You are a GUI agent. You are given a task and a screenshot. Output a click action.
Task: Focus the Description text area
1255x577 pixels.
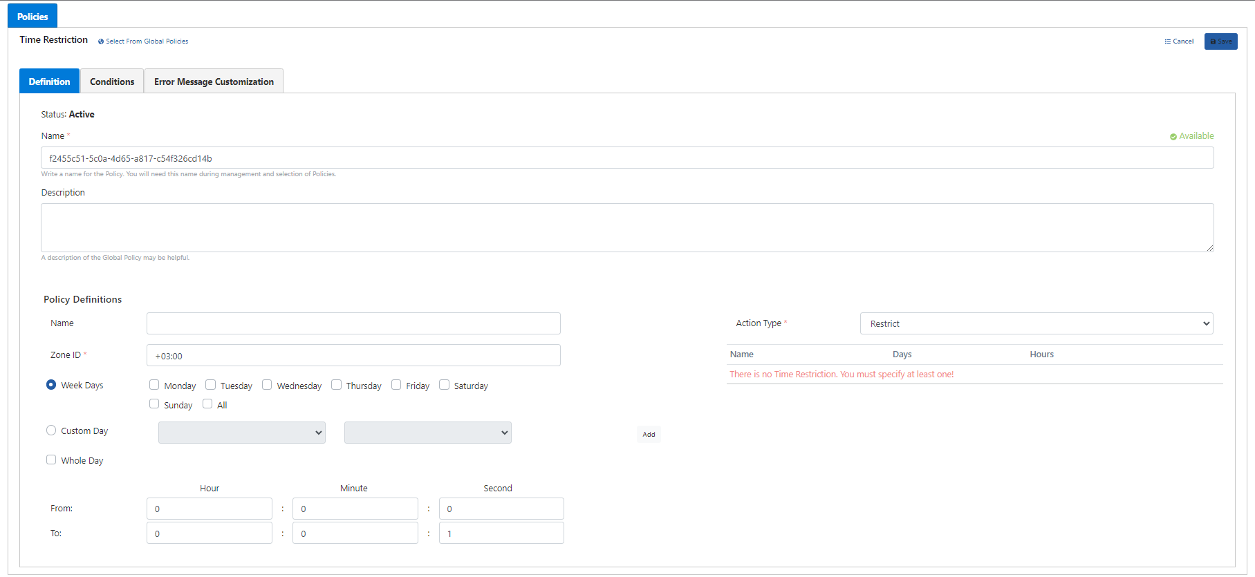tap(626, 227)
